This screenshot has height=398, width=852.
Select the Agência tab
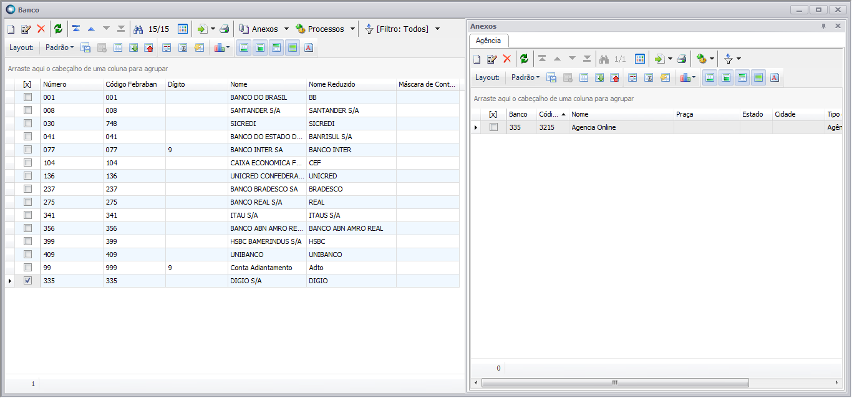pos(488,40)
